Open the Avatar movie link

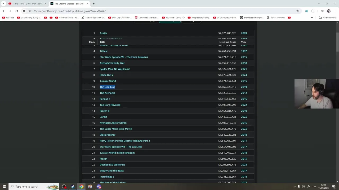[103, 33]
